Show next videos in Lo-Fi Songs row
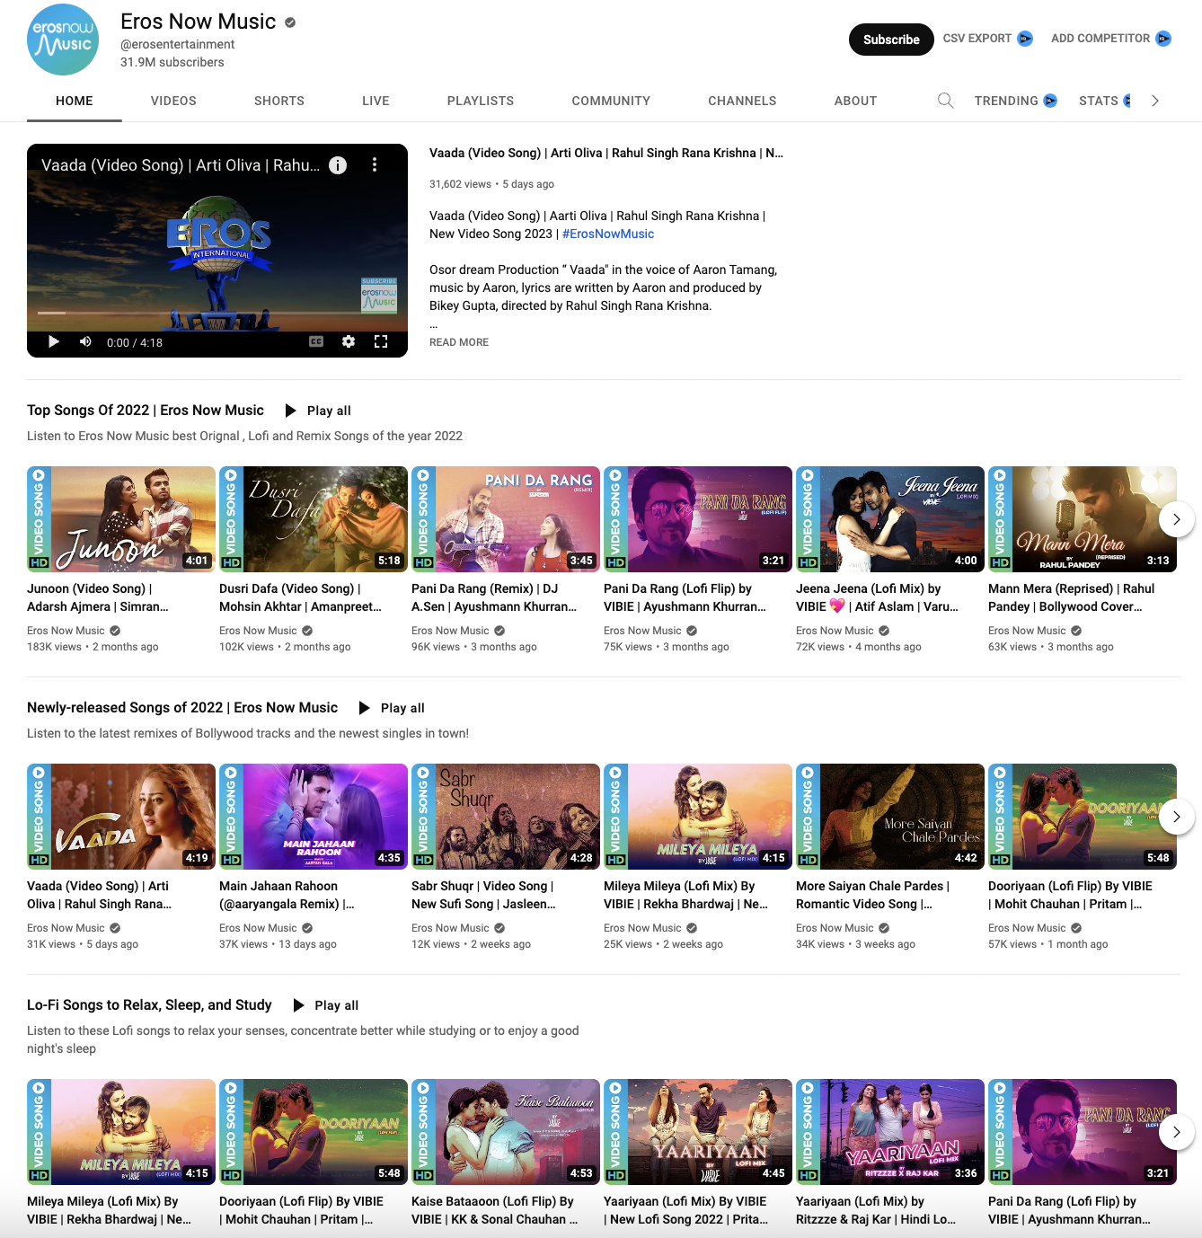The height and width of the screenshot is (1238, 1202). (1176, 1132)
